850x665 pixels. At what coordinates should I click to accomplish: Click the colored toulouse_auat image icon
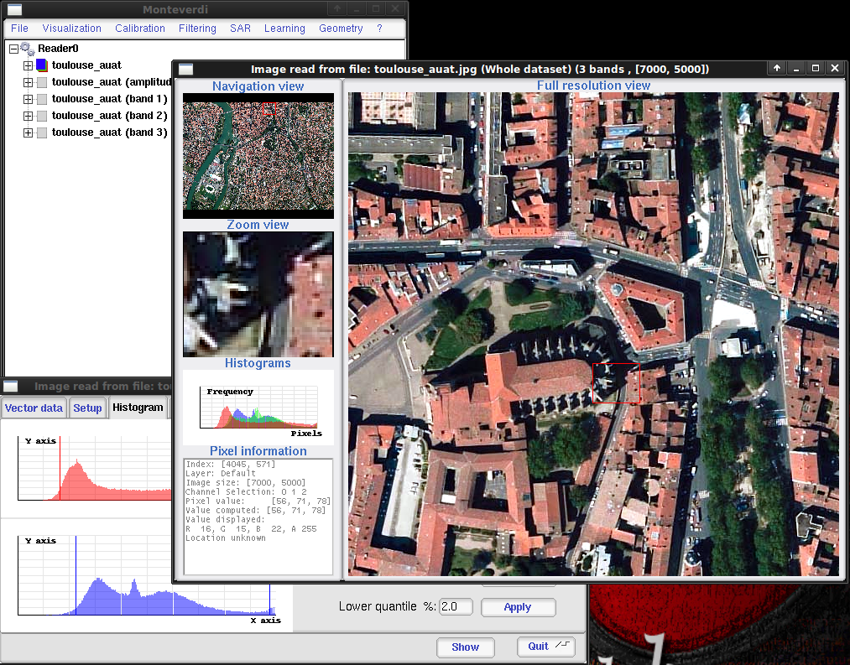click(42, 65)
